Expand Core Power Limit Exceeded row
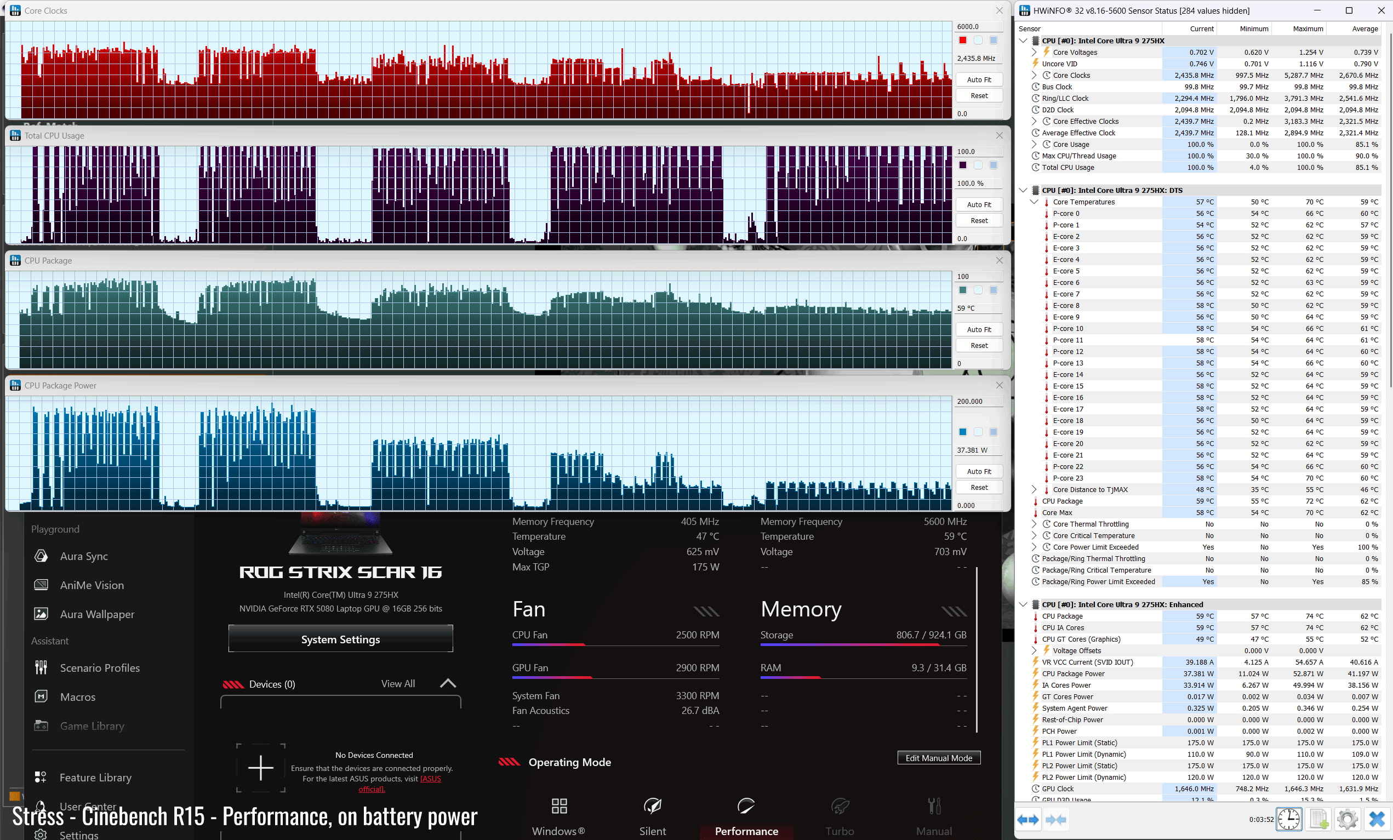 pyautogui.click(x=1034, y=547)
